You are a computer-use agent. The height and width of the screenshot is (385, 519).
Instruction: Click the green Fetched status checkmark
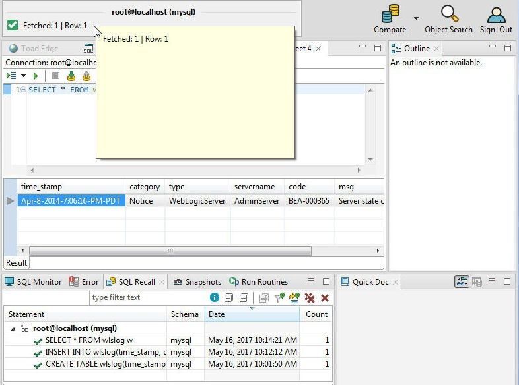click(x=13, y=25)
